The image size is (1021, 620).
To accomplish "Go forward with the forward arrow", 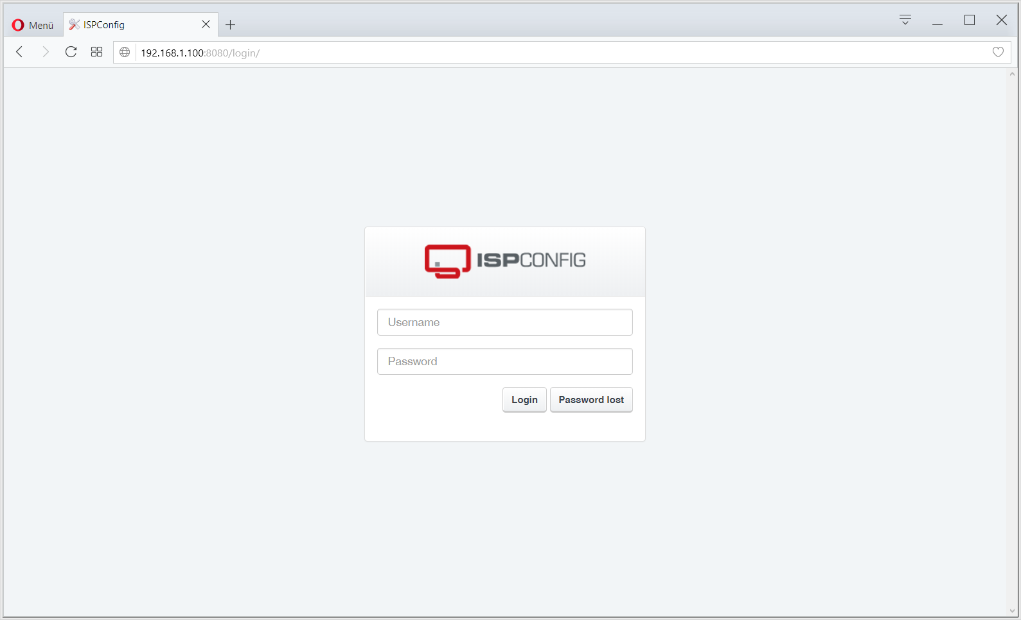I will (45, 52).
